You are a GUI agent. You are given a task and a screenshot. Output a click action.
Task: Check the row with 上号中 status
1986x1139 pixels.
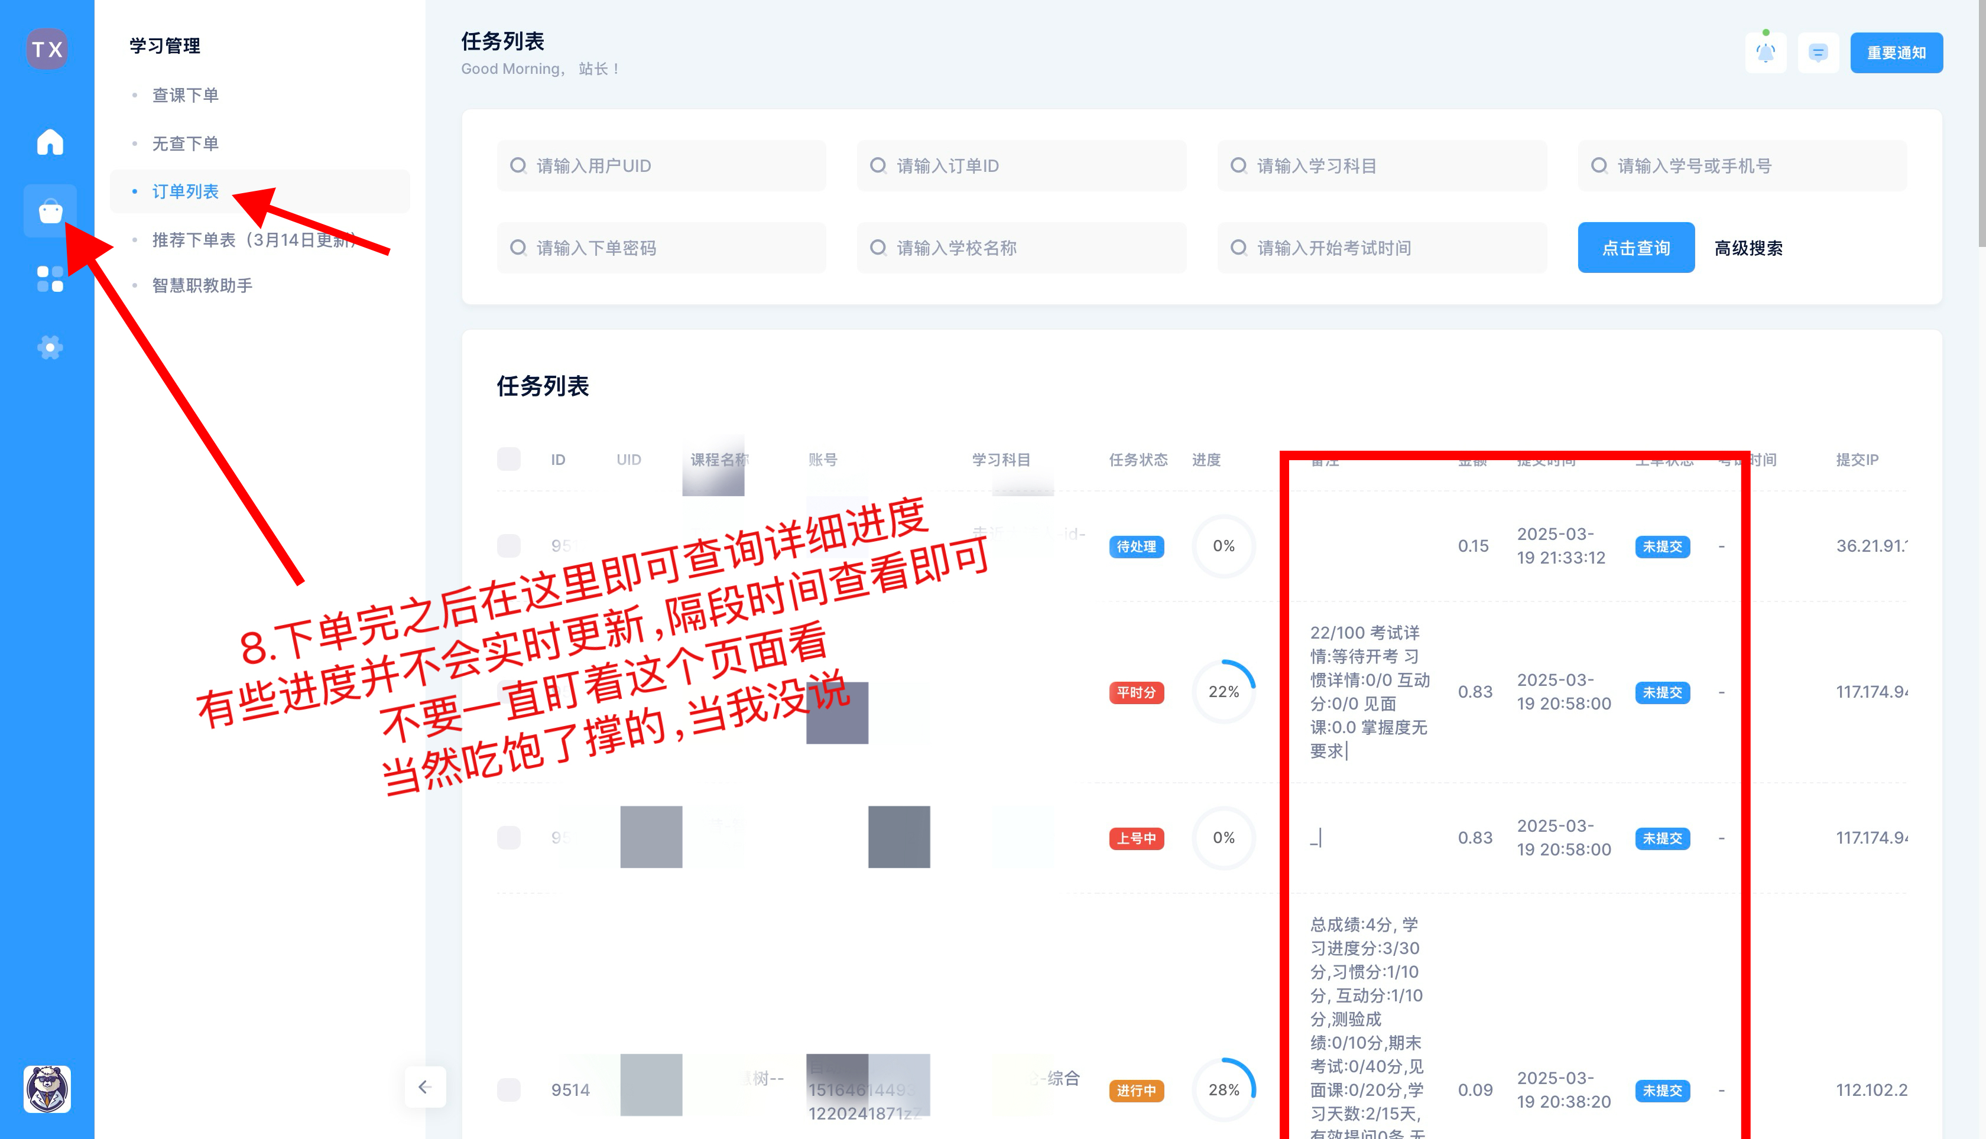click(509, 837)
